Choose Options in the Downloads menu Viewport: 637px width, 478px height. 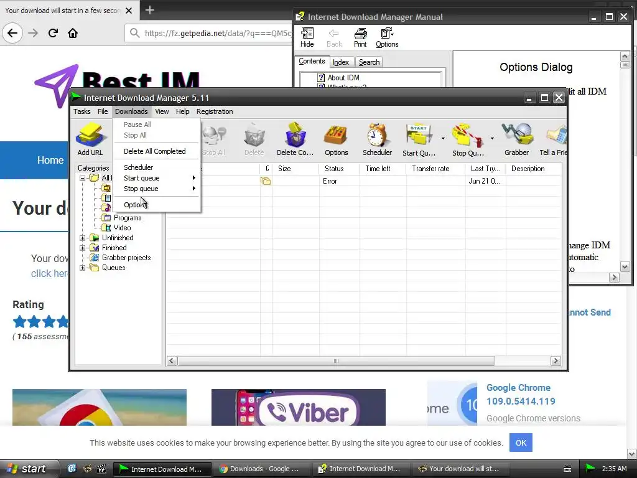click(157, 205)
